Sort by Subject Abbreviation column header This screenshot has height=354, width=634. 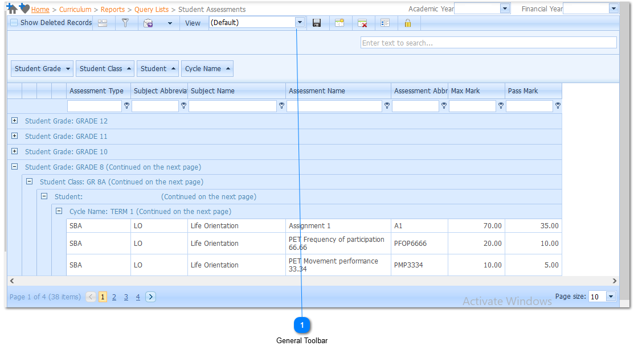(x=159, y=91)
